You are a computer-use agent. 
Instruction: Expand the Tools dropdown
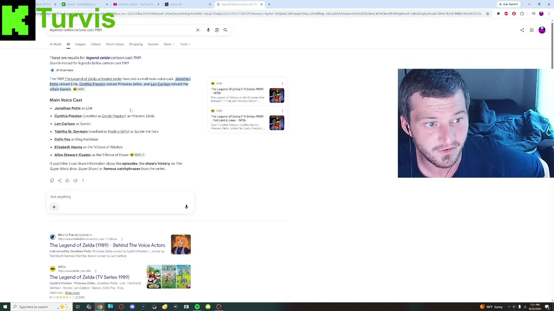pyautogui.click(x=185, y=44)
